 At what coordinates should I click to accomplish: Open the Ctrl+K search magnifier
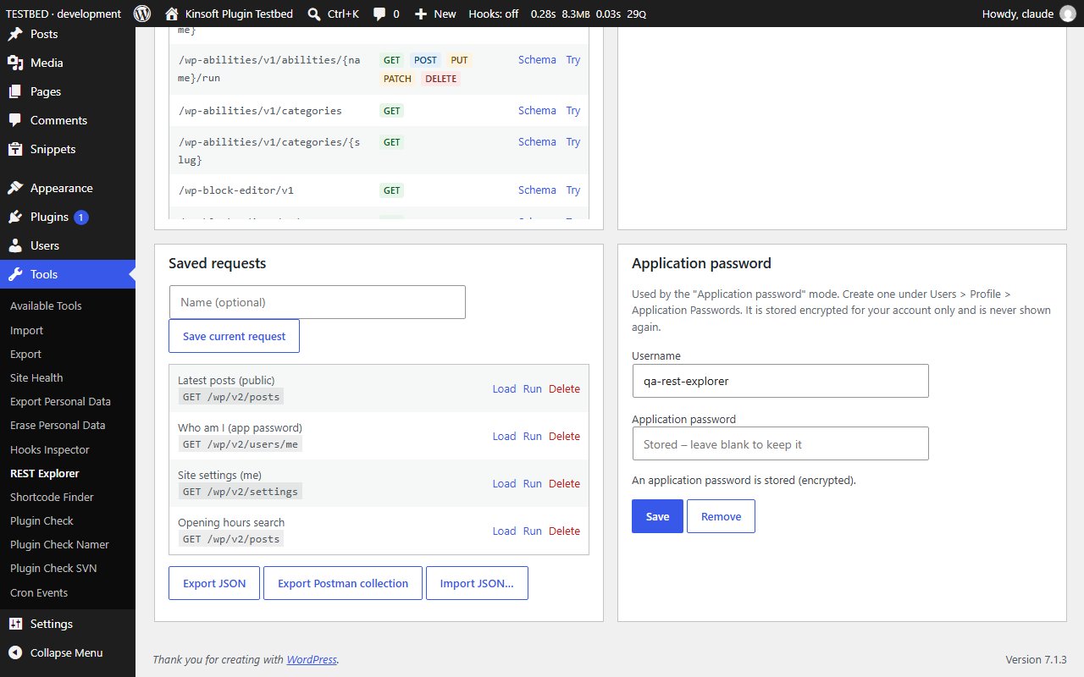(314, 14)
